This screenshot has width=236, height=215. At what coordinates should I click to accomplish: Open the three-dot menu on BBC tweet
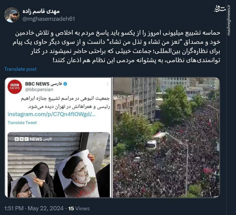point(107,84)
